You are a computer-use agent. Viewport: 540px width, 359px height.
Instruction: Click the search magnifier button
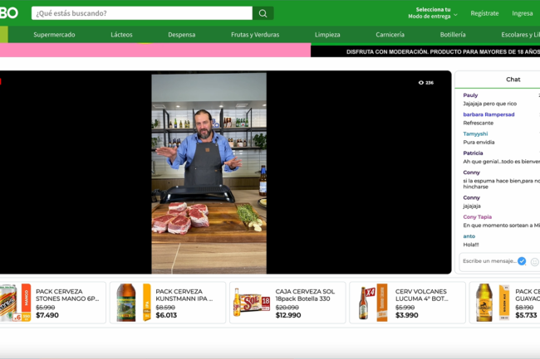[x=263, y=13]
